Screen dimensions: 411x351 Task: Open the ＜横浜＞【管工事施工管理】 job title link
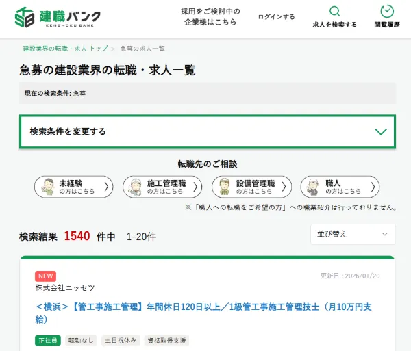coord(203,313)
